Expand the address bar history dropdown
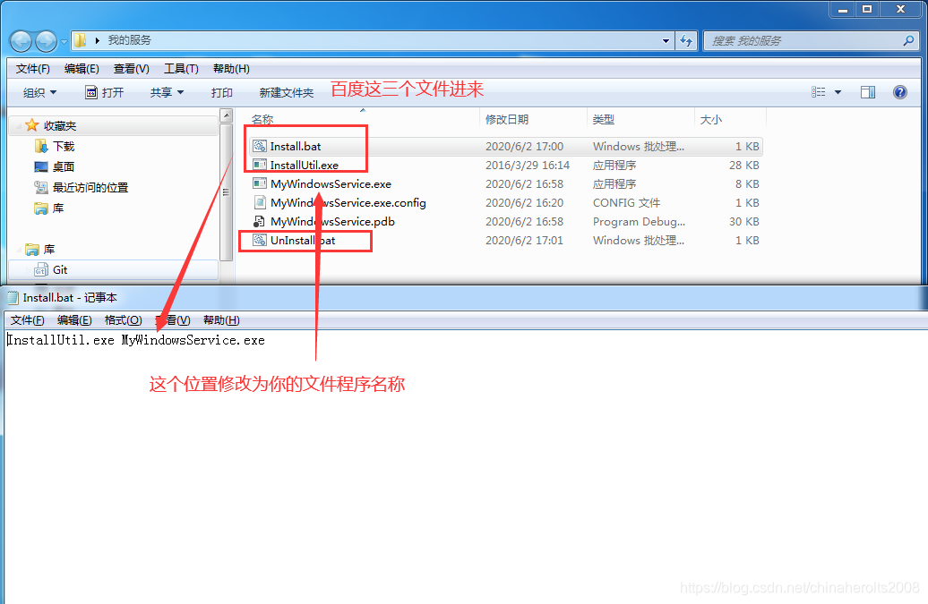 point(666,41)
